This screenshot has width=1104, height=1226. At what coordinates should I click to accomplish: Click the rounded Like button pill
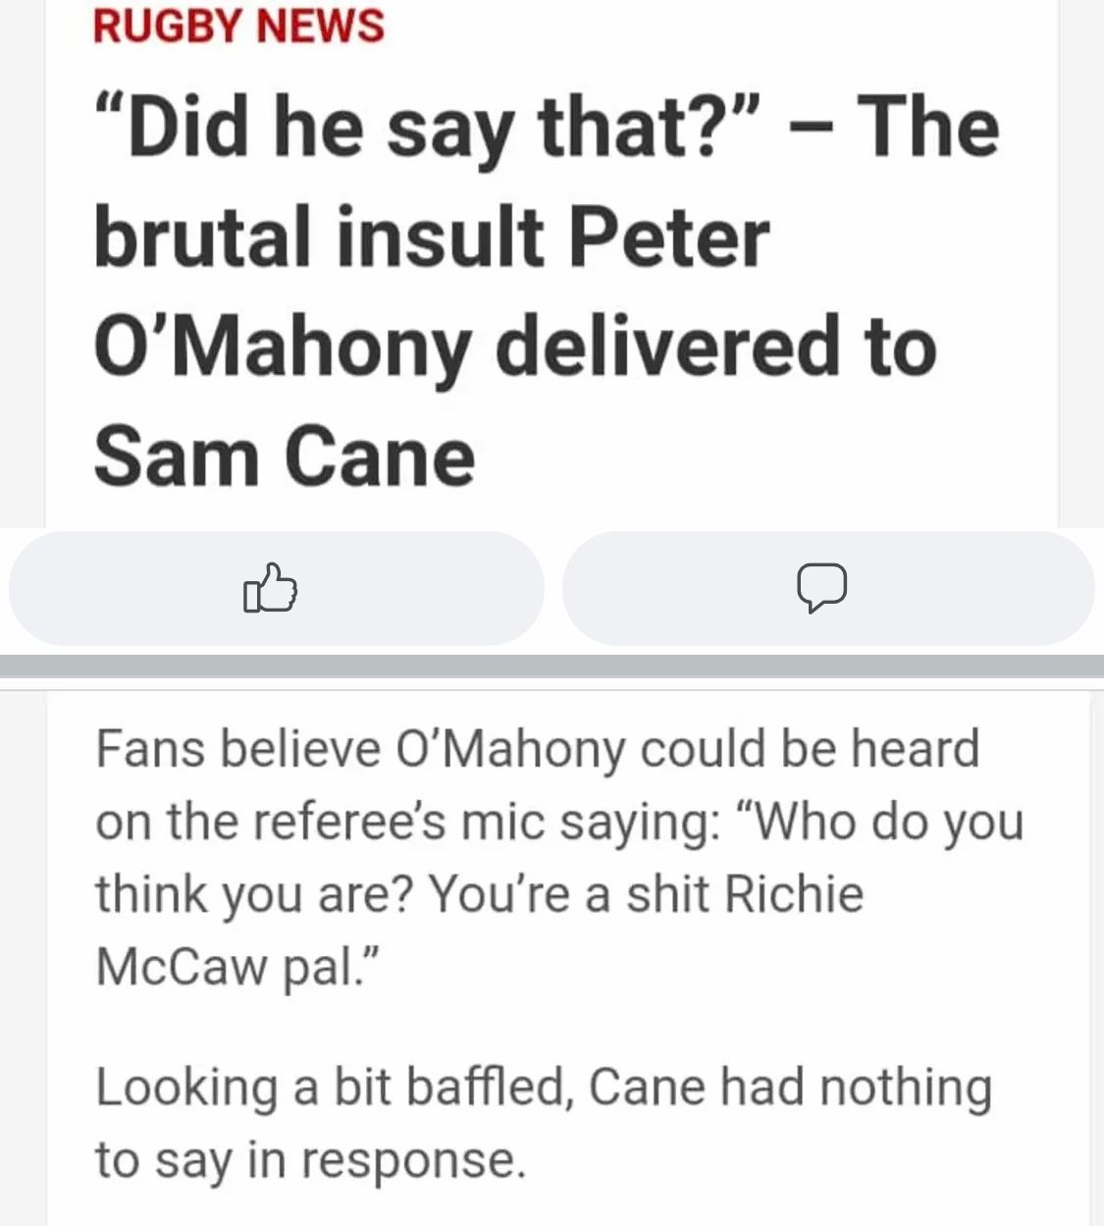(x=276, y=588)
